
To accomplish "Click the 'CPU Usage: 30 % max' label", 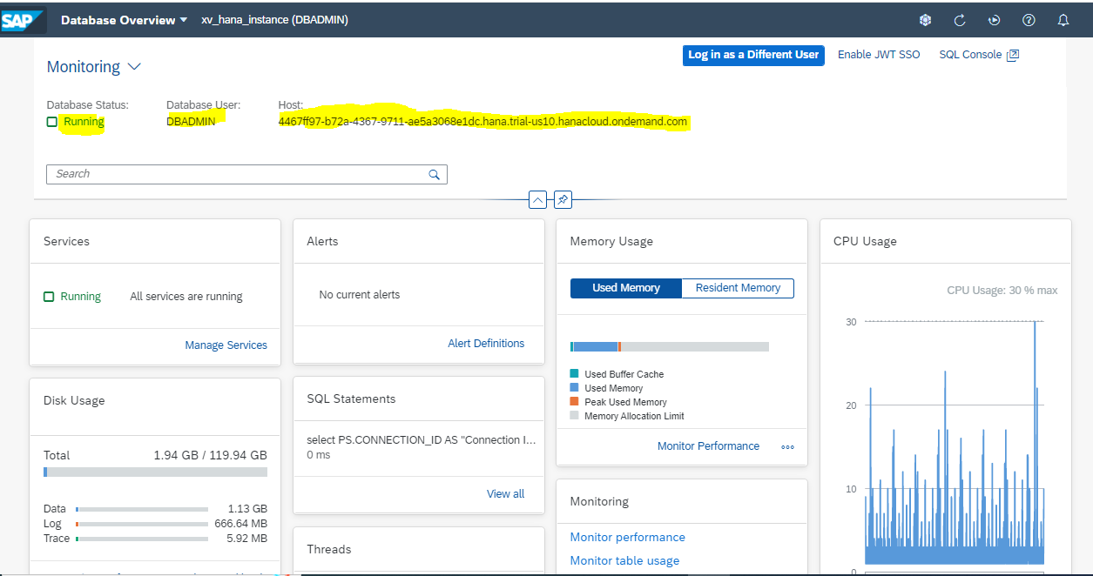I will pos(1002,291).
